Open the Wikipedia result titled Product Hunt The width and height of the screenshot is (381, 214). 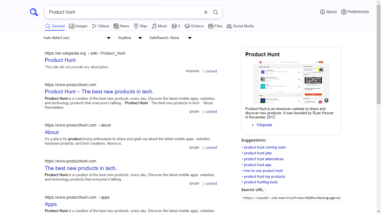pos(60,60)
